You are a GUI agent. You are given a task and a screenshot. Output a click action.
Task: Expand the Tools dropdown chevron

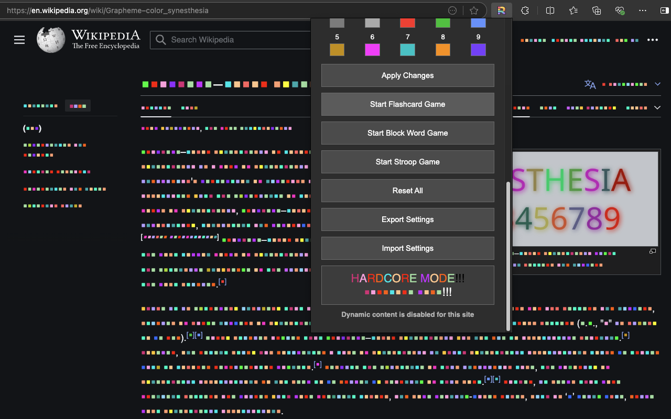pos(658,108)
